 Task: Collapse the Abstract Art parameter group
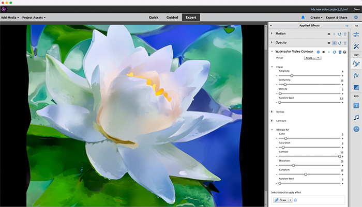click(x=272, y=130)
